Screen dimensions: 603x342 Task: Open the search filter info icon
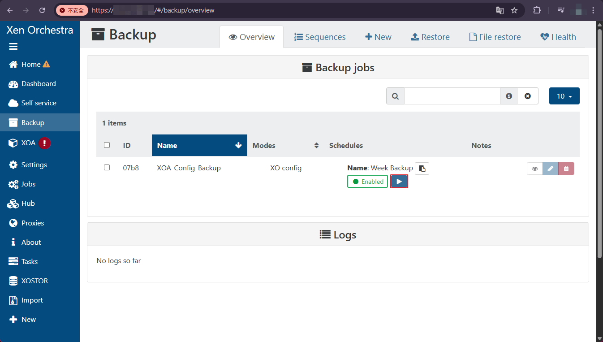pyautogui.click(x=509, y=96)
